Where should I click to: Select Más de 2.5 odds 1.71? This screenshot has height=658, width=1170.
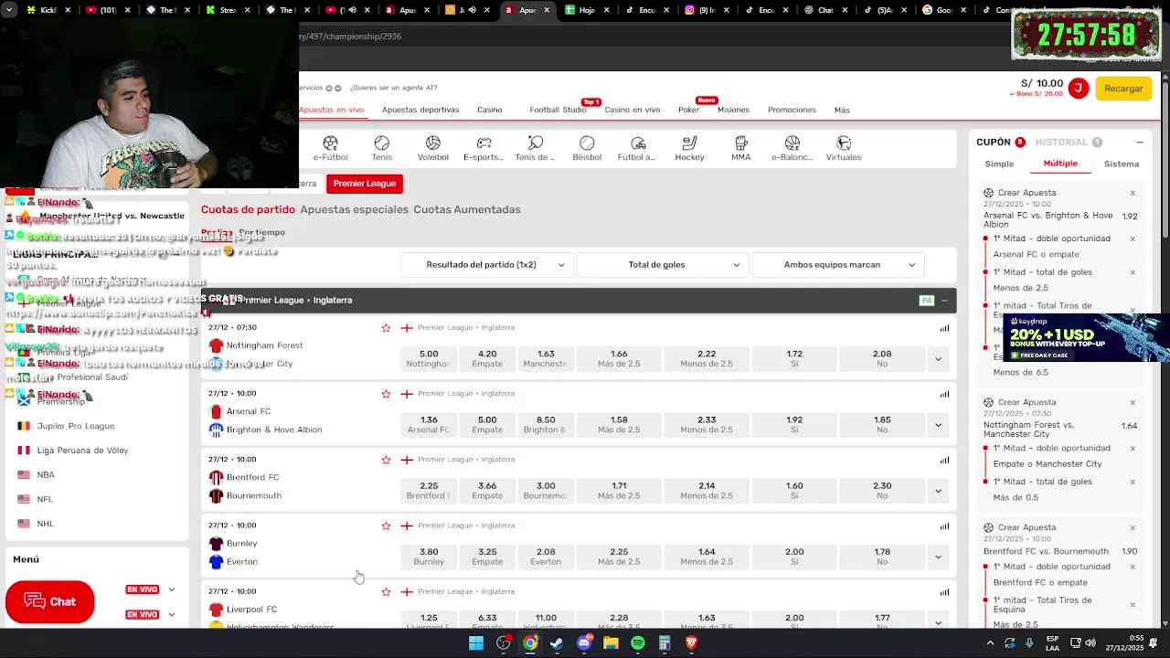click(x=619, y=491)
